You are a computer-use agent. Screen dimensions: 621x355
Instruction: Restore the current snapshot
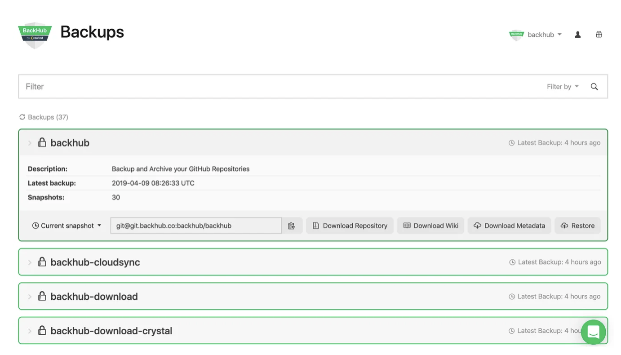tap(577, 225)
